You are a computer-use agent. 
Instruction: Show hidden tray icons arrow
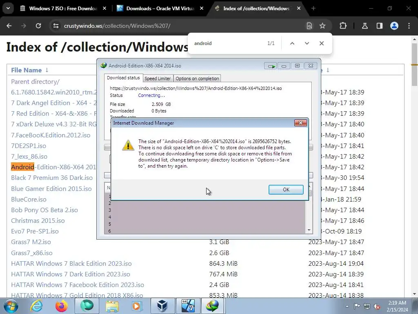pos(347,306)
